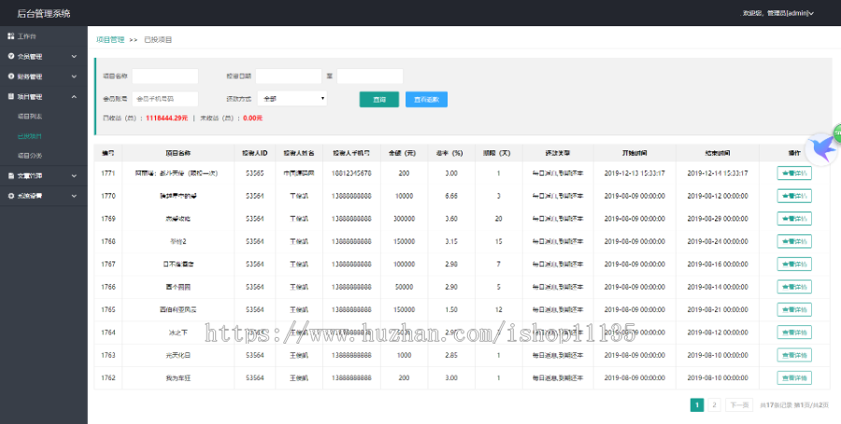Image resolution: width=841 pixels, height=424 pixels.
Task: Click the total amount 1118444.29元
Action: pos(167,118)
